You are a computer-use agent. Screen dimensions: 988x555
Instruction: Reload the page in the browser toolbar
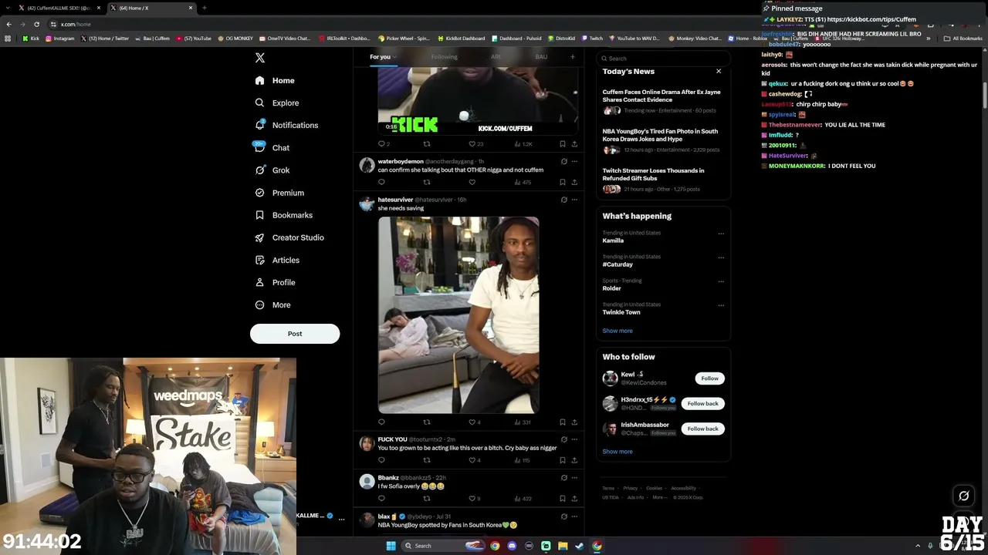coord(36,24)
